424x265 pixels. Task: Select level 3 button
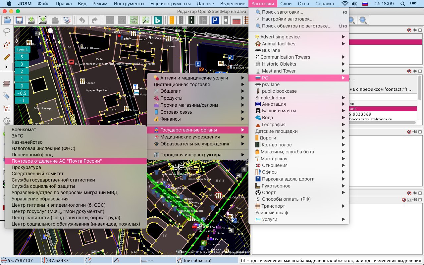click(x=22, y=64)
